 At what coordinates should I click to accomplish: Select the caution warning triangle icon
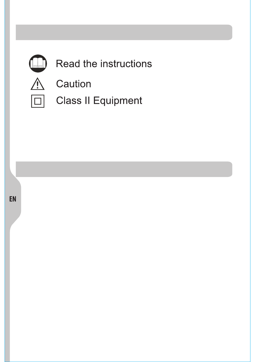click(x=38, y=84)
